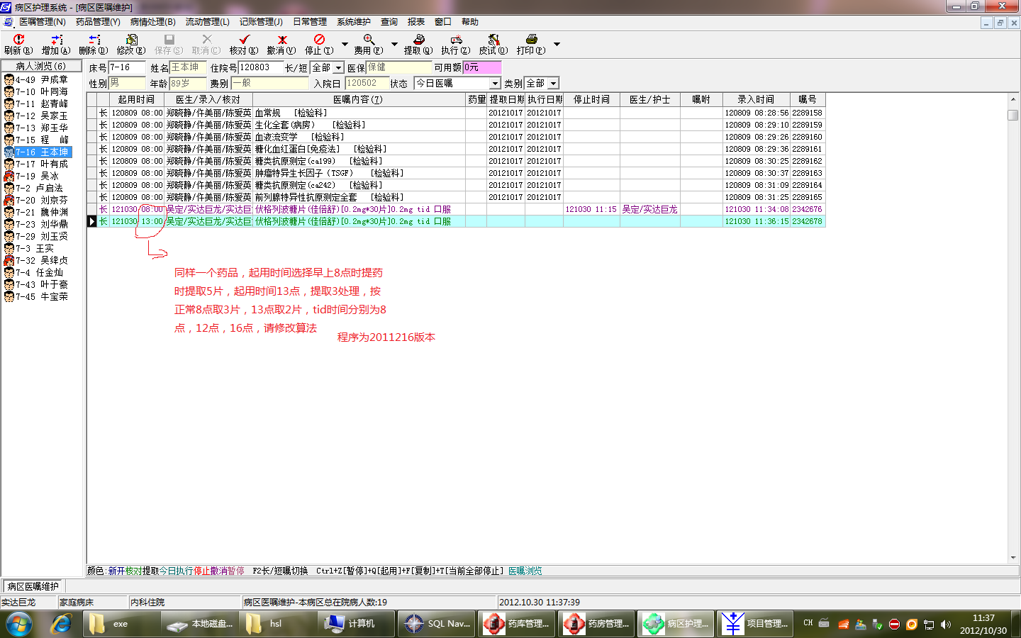Click the 刷新(R) refresh toolbar icon

pyautogui.click(x=18, y=44)
